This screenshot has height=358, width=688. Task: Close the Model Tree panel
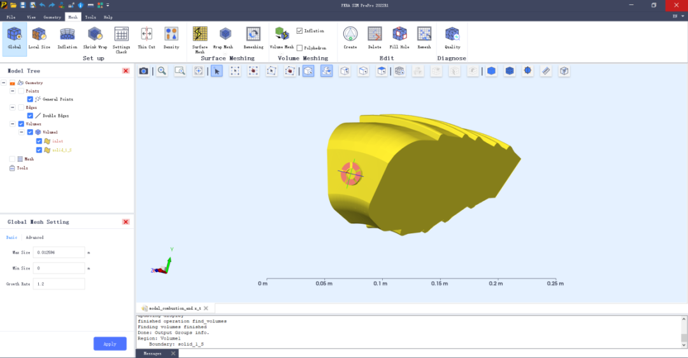pos(126,71)
